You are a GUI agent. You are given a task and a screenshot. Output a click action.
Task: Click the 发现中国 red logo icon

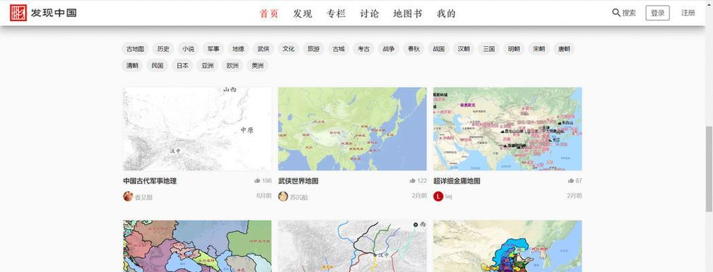click(18, 13)
